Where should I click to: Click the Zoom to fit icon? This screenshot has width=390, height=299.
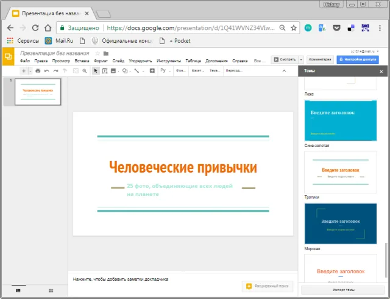coord(76,71)
